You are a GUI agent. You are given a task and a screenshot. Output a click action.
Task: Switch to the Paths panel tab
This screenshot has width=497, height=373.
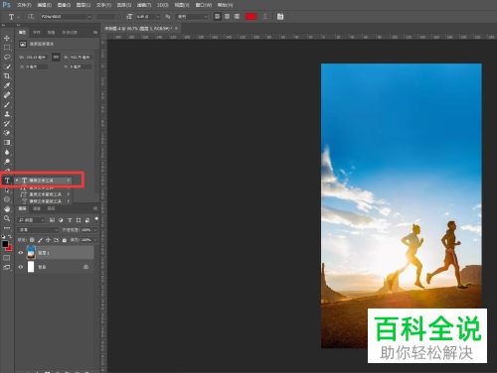tap(51, 208)
